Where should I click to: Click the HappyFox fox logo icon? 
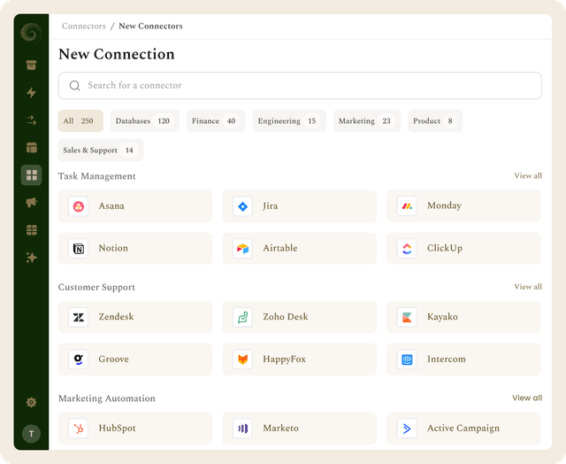242,360
